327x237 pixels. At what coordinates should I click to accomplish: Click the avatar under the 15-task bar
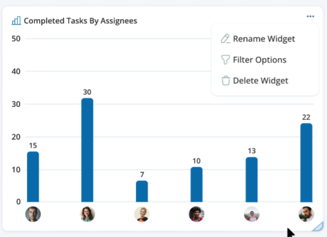(33, 214)
